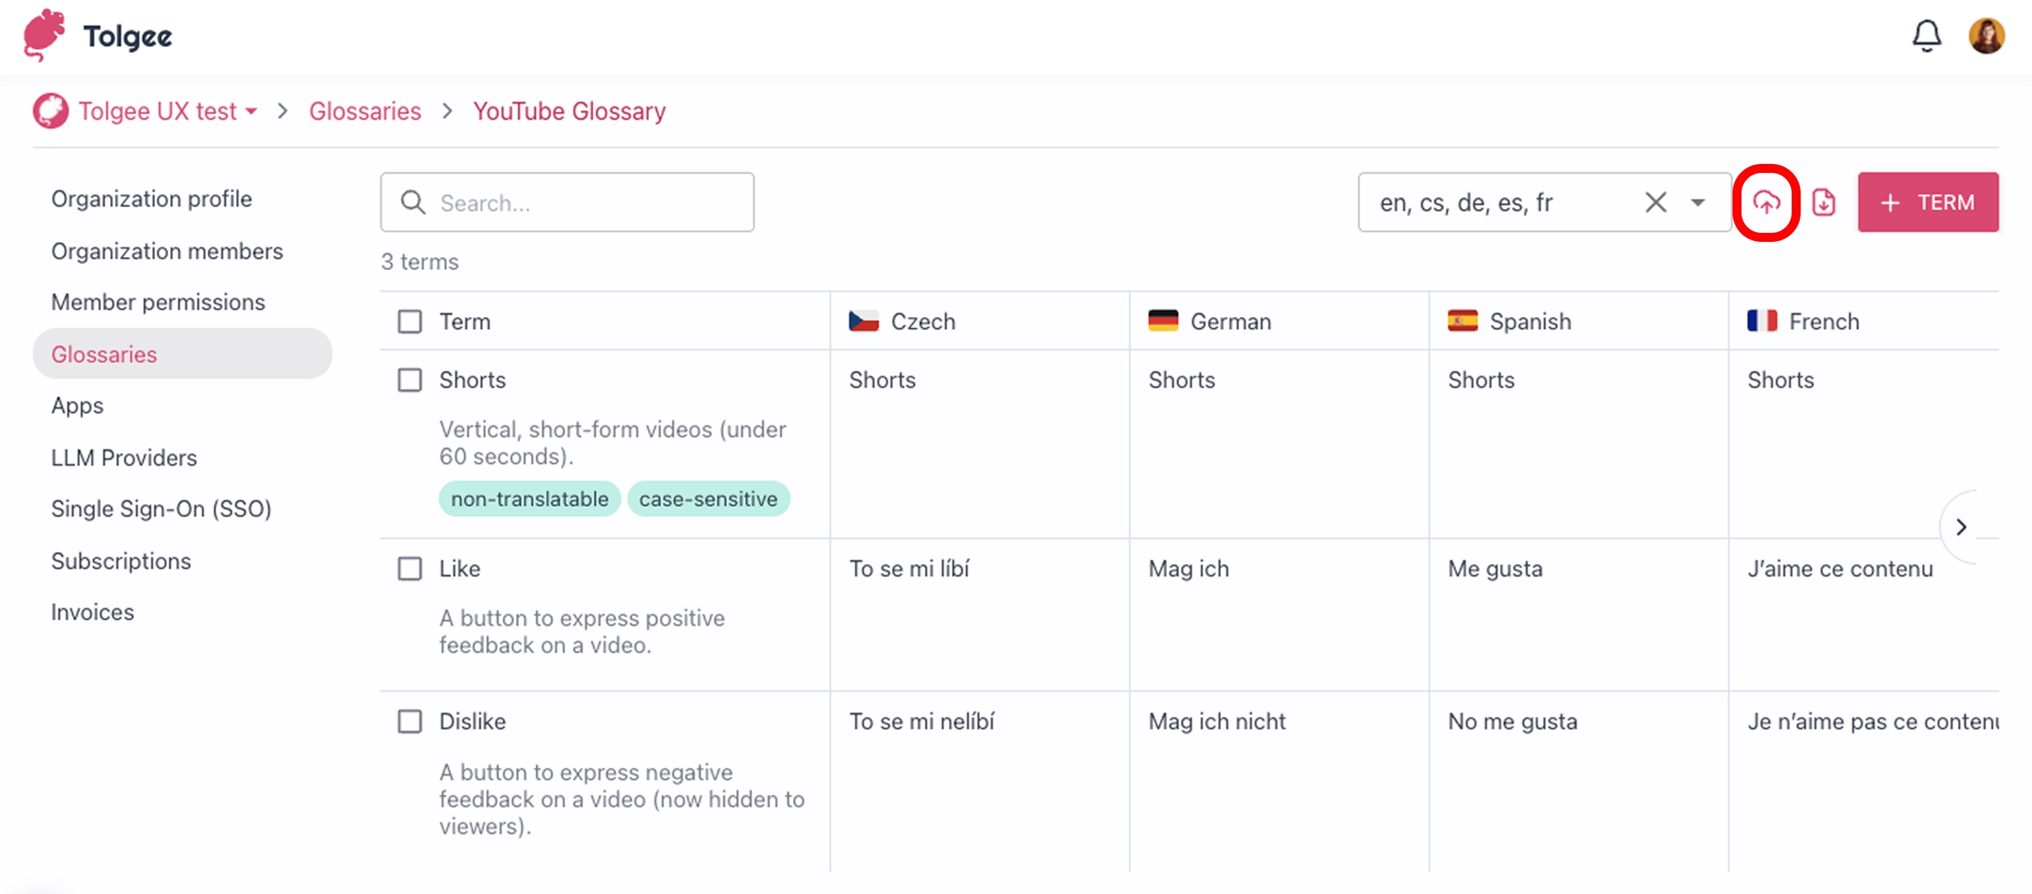This screenshot has width=2032, height=894.
Task: Clear selected languages with the X icon
Action: (1655, 202)
